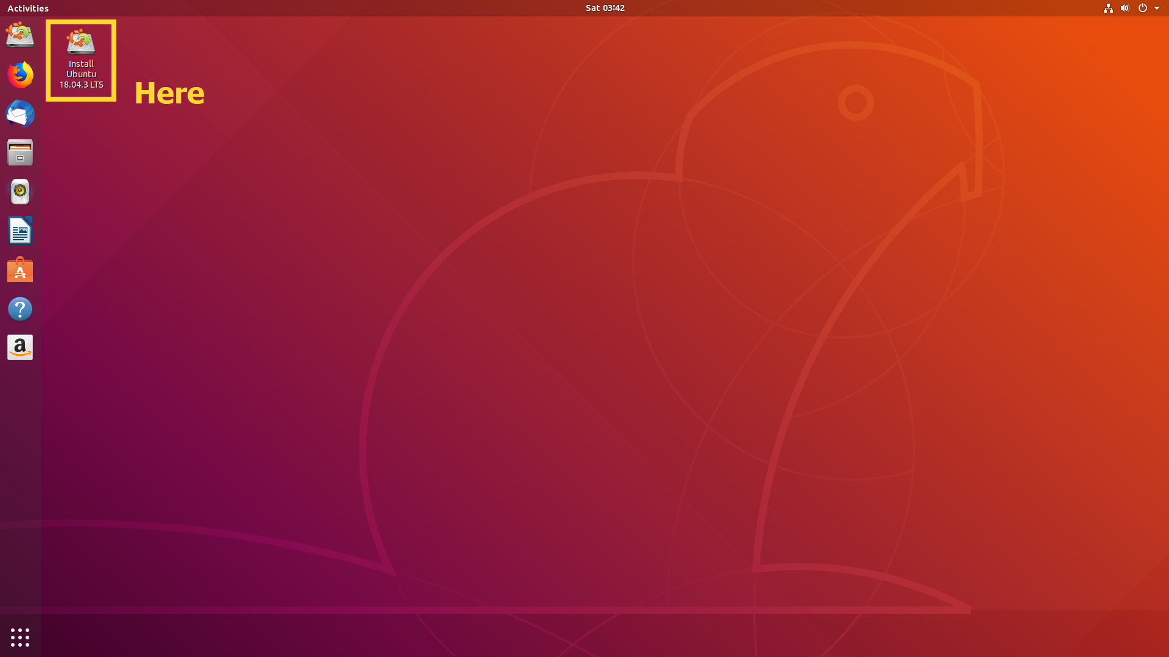
Task: Open LibreOffice Writer from the dock
Action: pyautogui.click(x=20, y=231)
